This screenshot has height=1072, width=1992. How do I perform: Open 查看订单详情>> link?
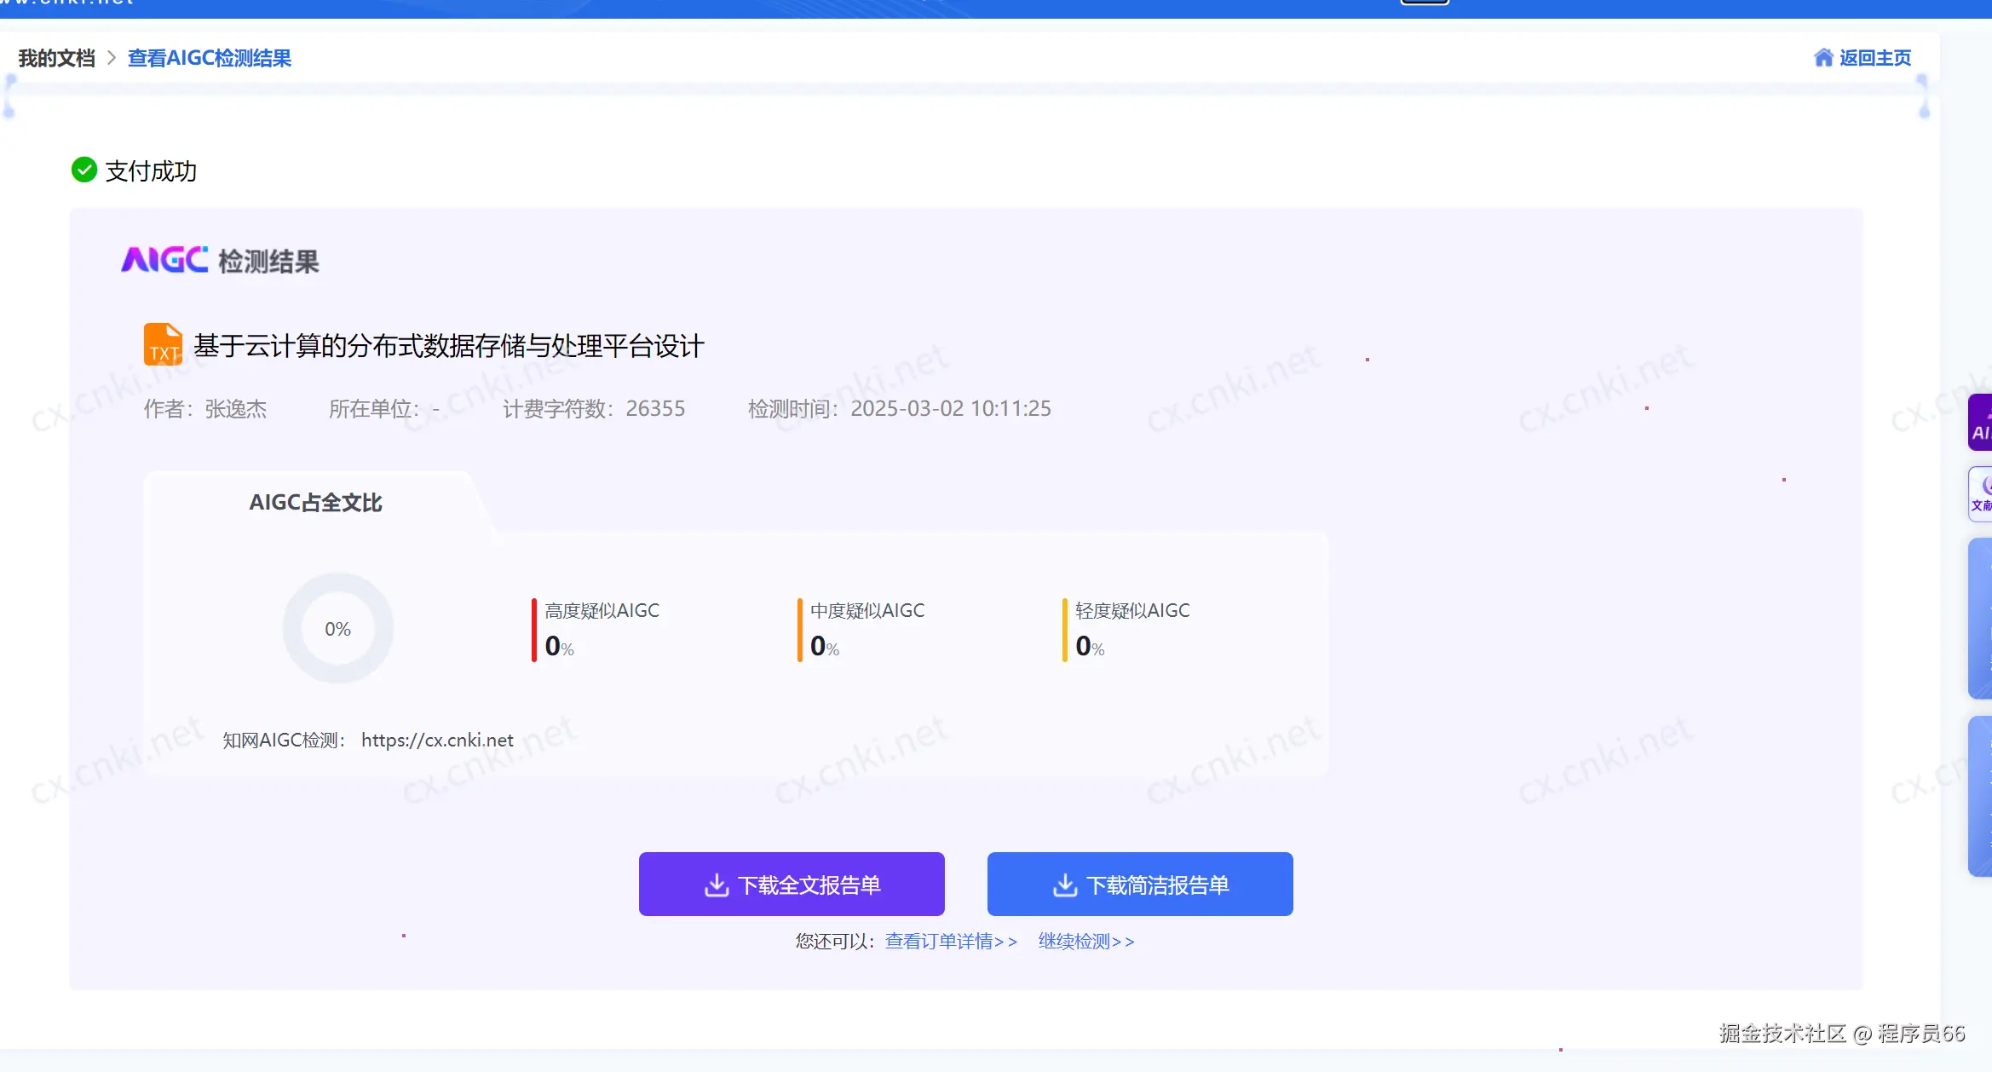951,942
